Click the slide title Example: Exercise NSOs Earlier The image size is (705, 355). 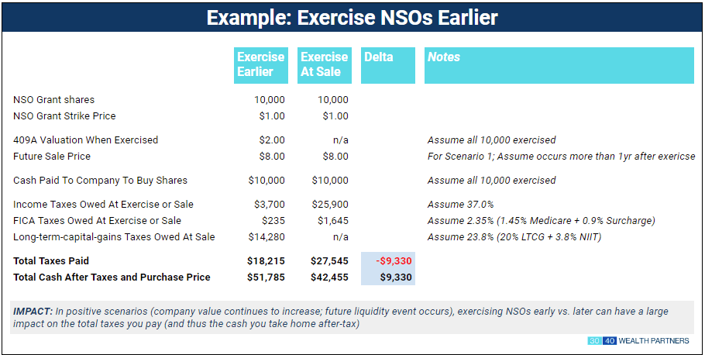tap(352, 18)
